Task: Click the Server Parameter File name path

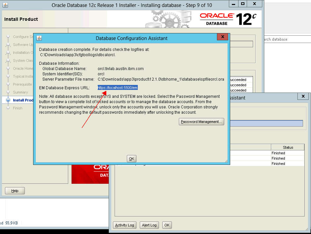Action: pyautogui.click(x=161, y=79)
